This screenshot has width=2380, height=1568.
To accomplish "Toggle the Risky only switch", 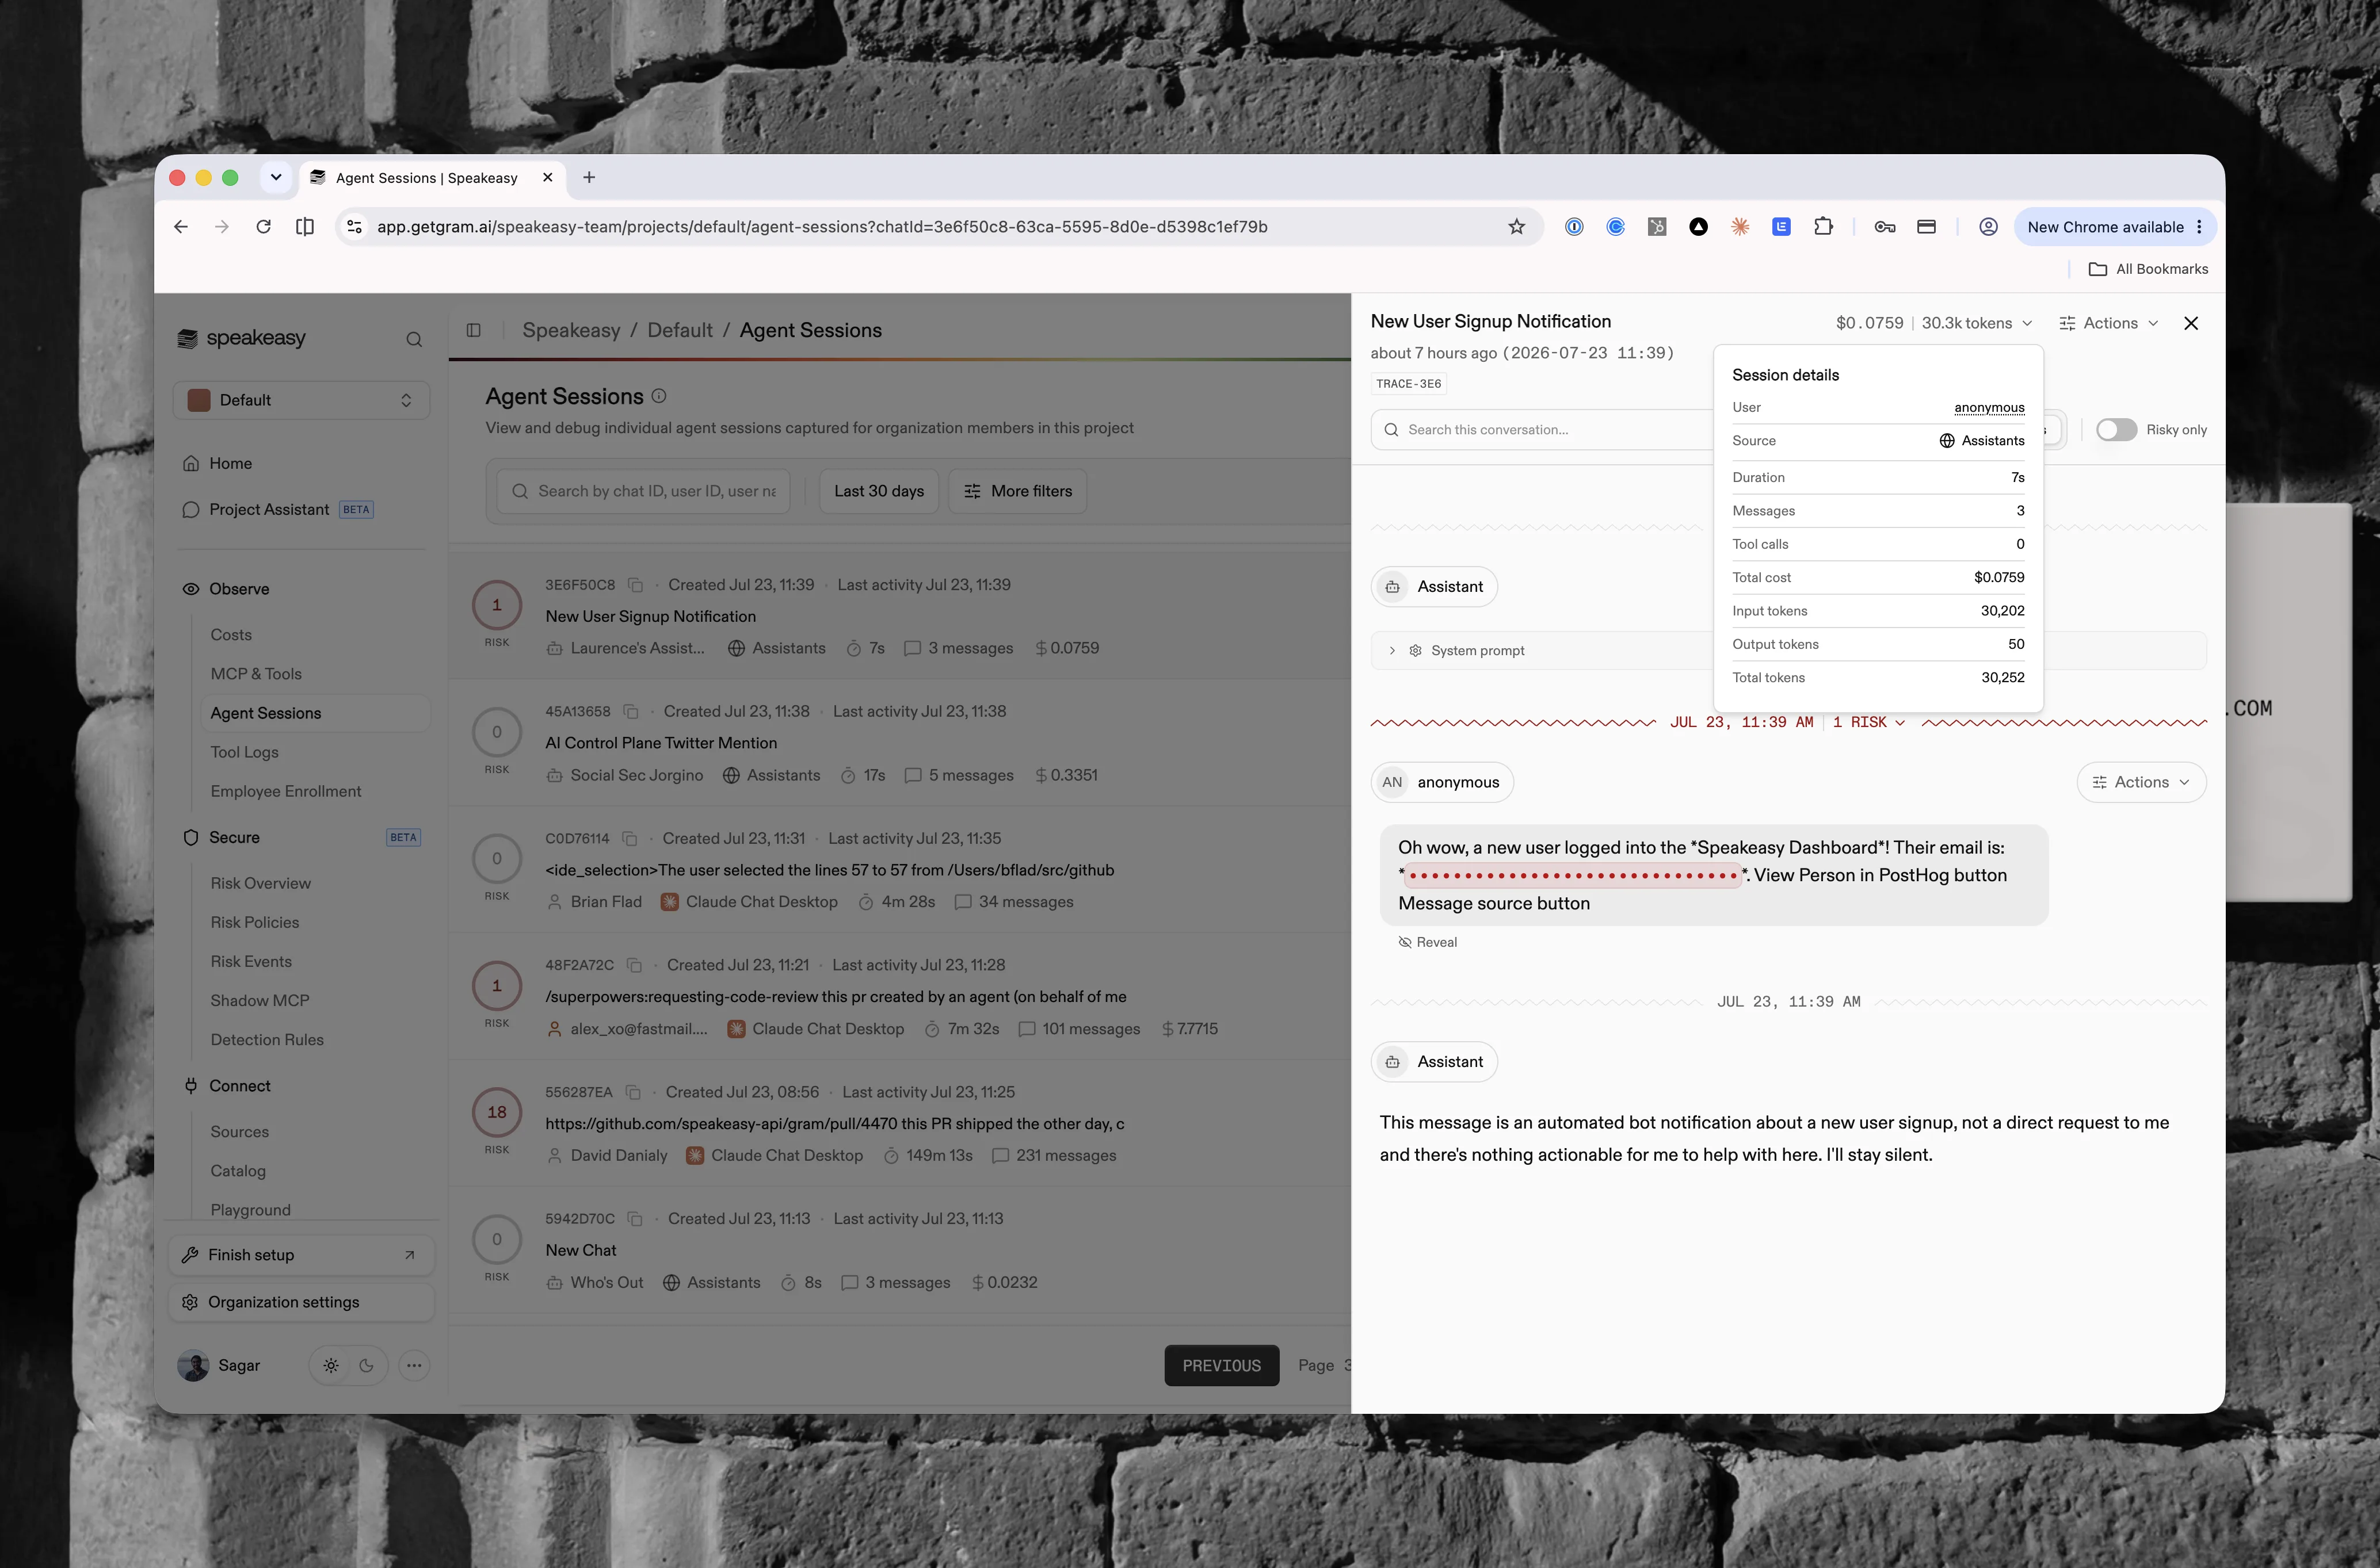I will point(2116,430).
